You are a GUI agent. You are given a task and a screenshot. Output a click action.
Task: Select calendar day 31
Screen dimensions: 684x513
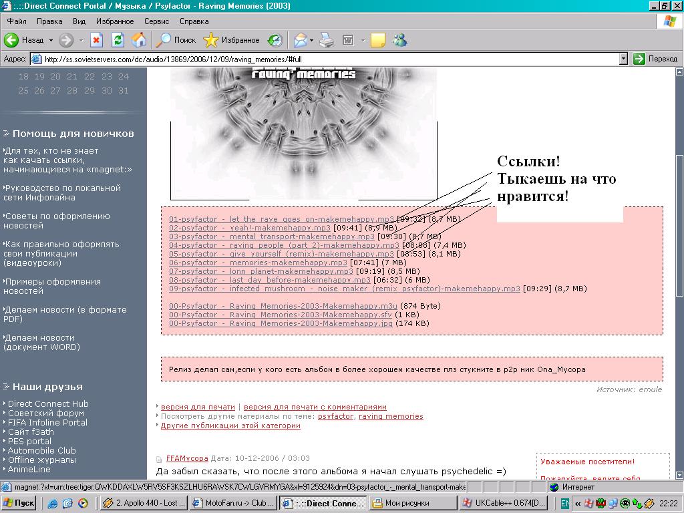click(124, 91)
